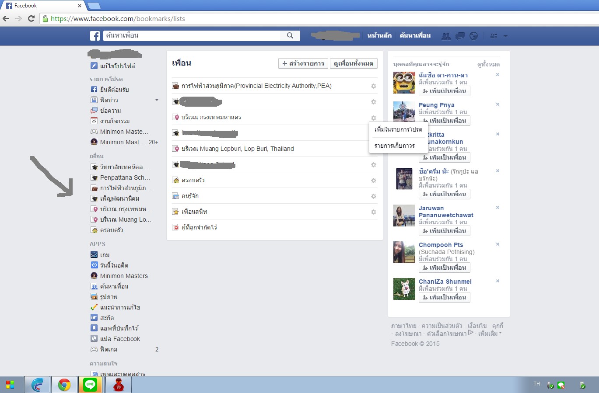Click the เพื่อนสนิท star icon in center list
599x393 pixels.
point(175,212)
